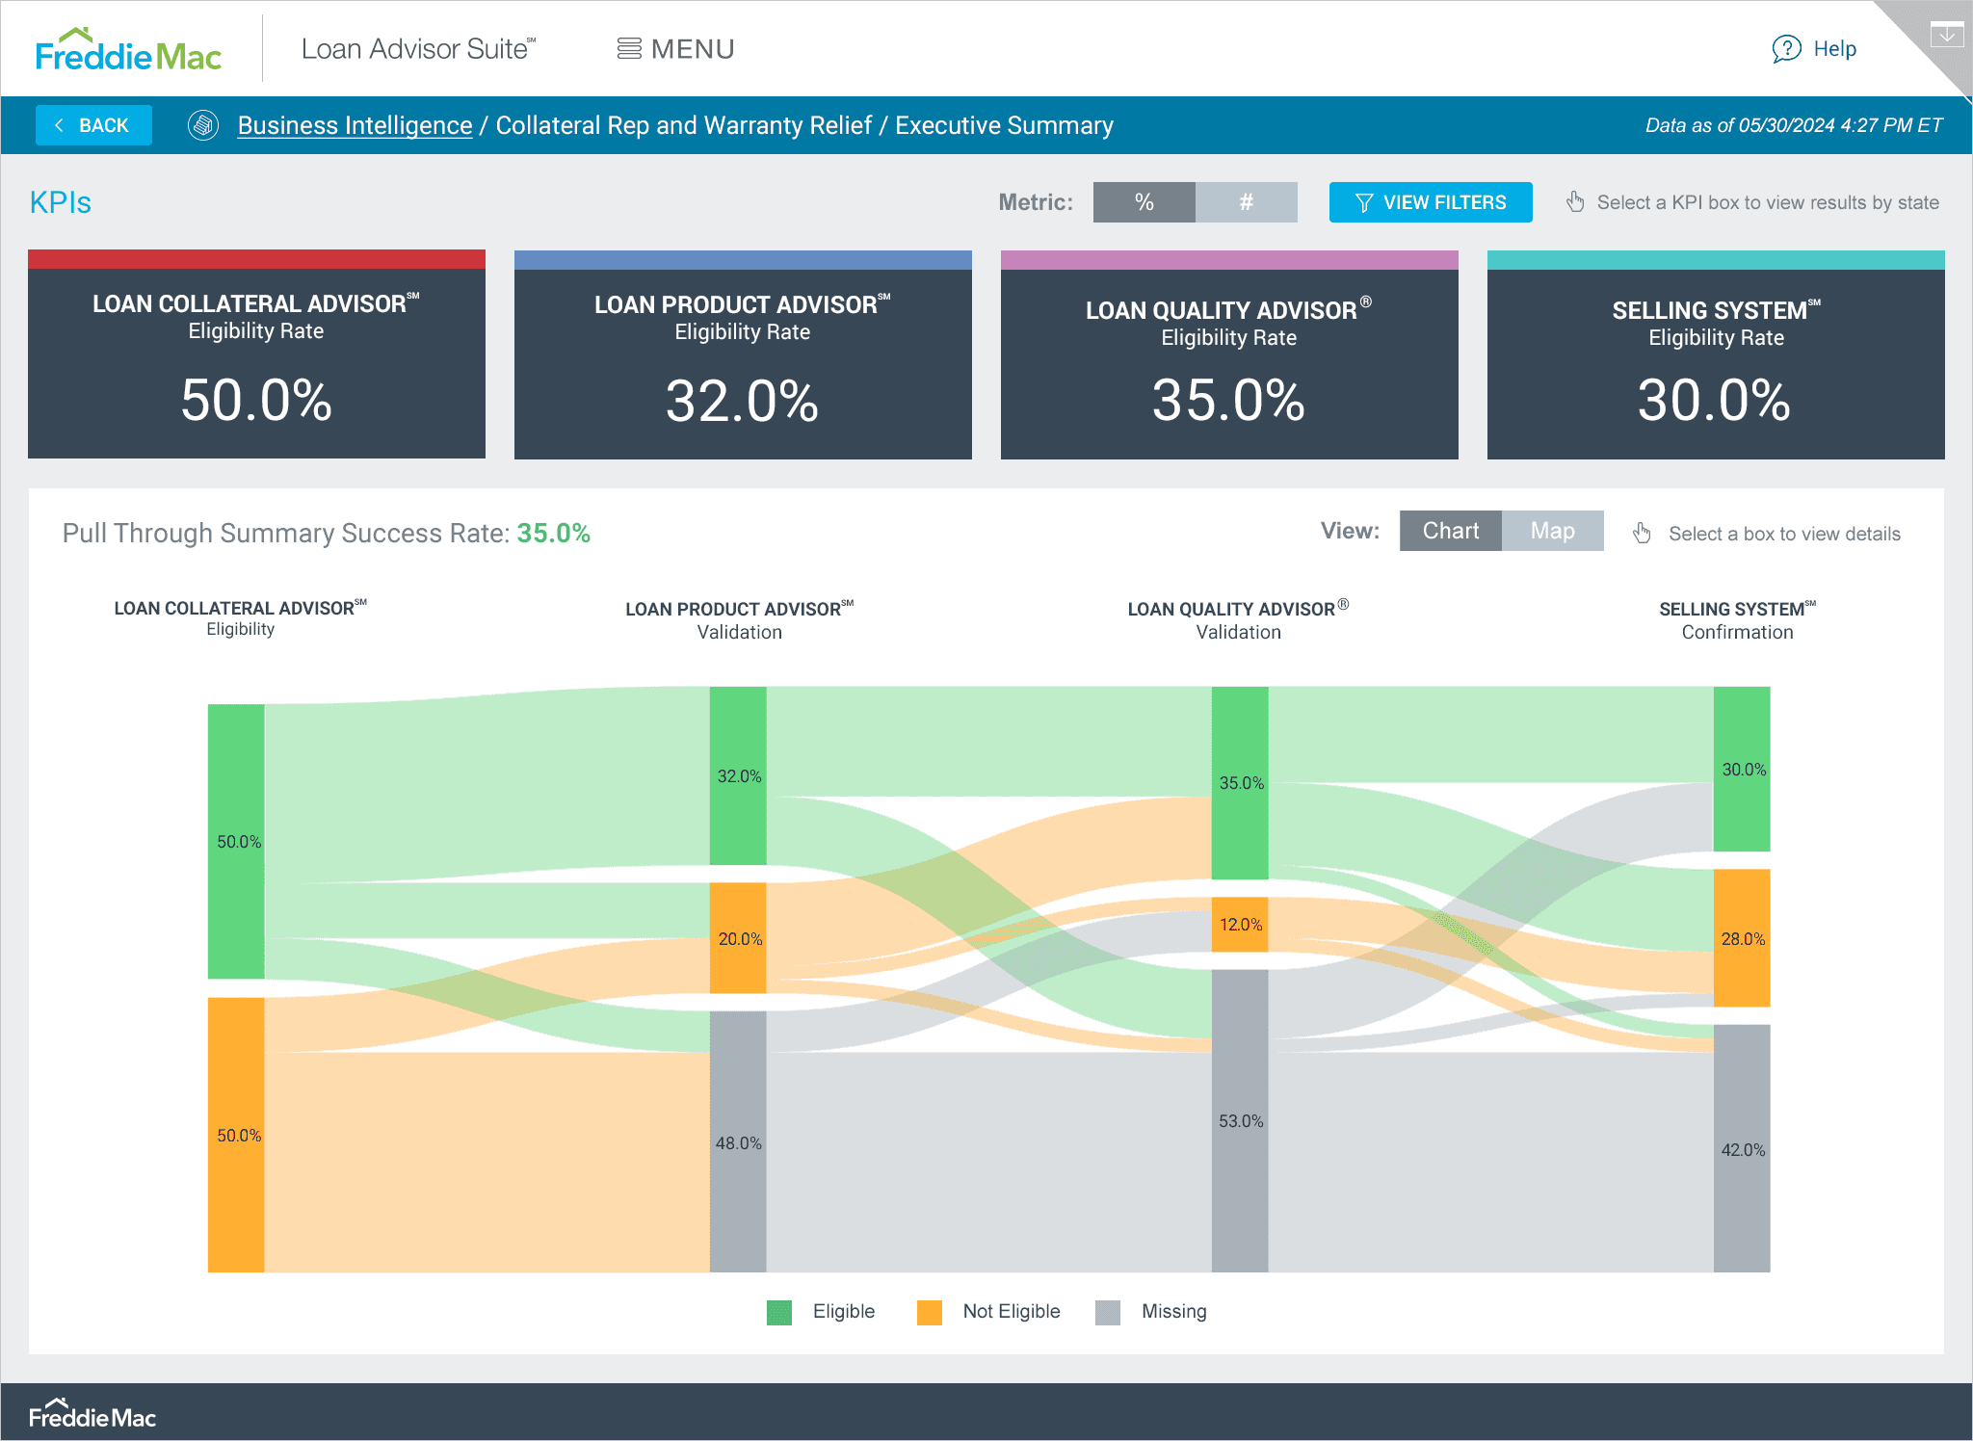Click the hand pointer icon beside KPI hint

tap(1575, 202)
